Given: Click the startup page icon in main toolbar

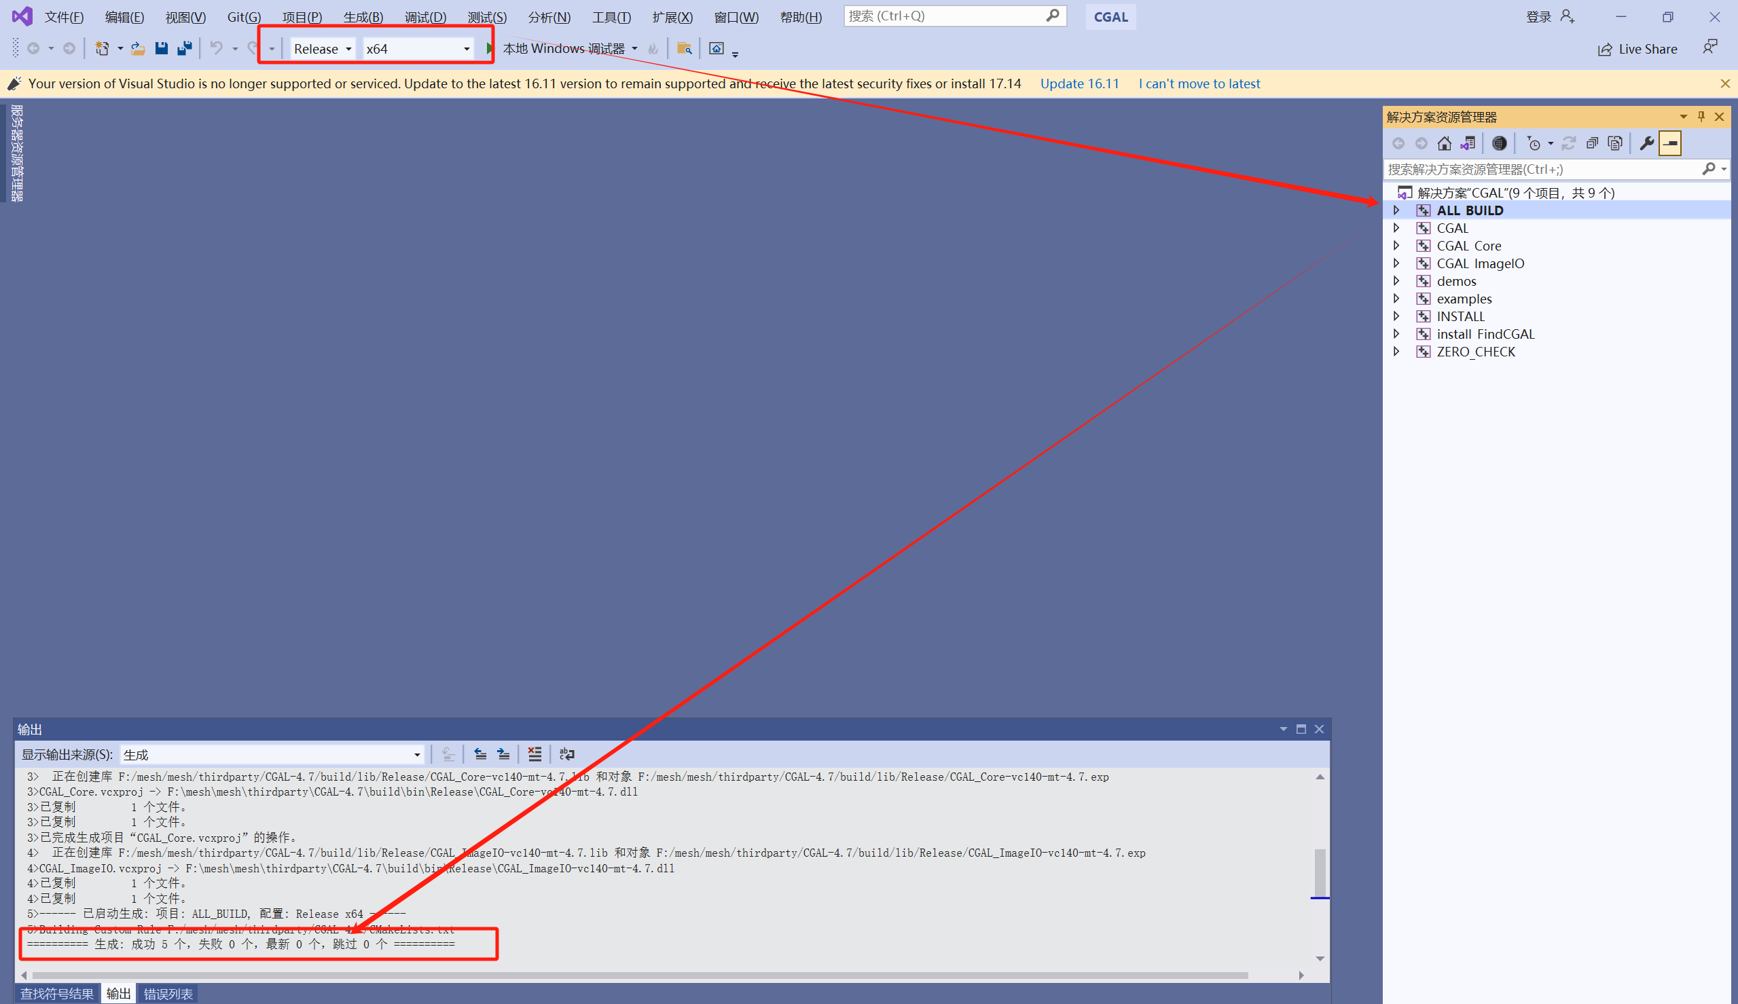Looking at the screenshot, I should pos(717,48).
